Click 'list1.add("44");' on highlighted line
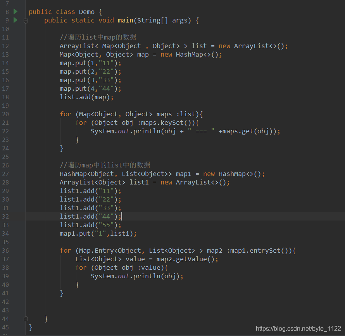345x336 pixels. pyautogui.click(x=90, y=217)
